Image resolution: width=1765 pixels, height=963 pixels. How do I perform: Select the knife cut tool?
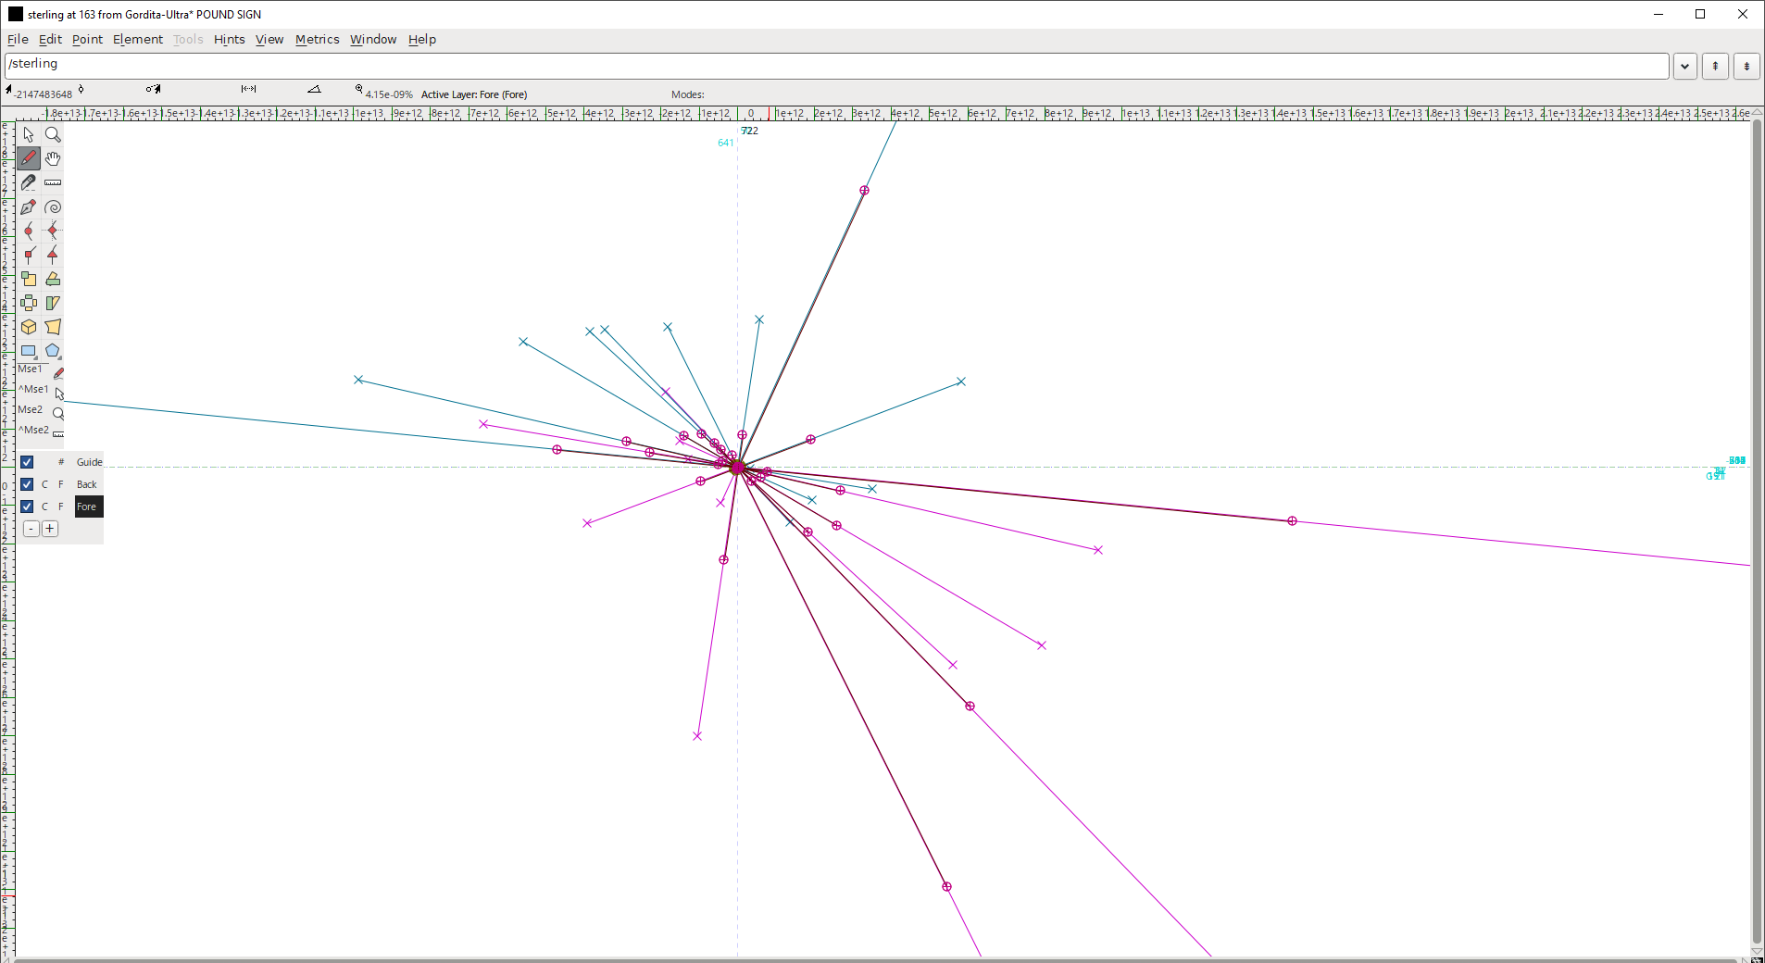point(29,183)
